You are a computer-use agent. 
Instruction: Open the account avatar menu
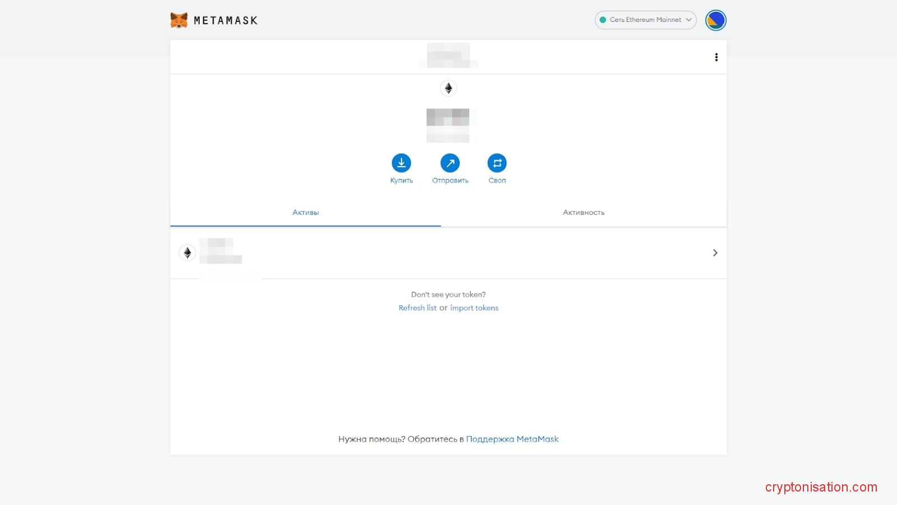coord(715,20)
